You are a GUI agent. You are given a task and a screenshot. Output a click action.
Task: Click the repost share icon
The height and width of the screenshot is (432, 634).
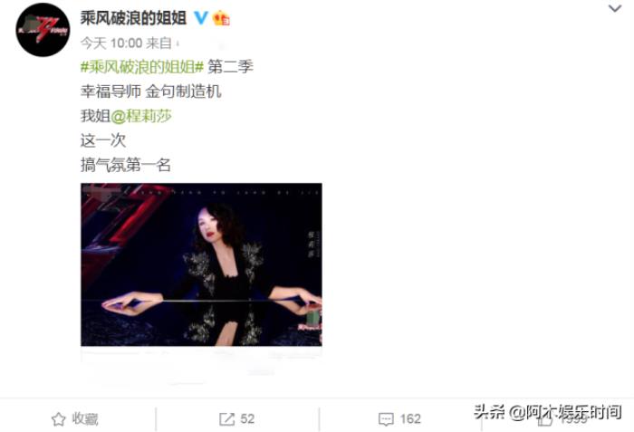[x=226, y=419]
